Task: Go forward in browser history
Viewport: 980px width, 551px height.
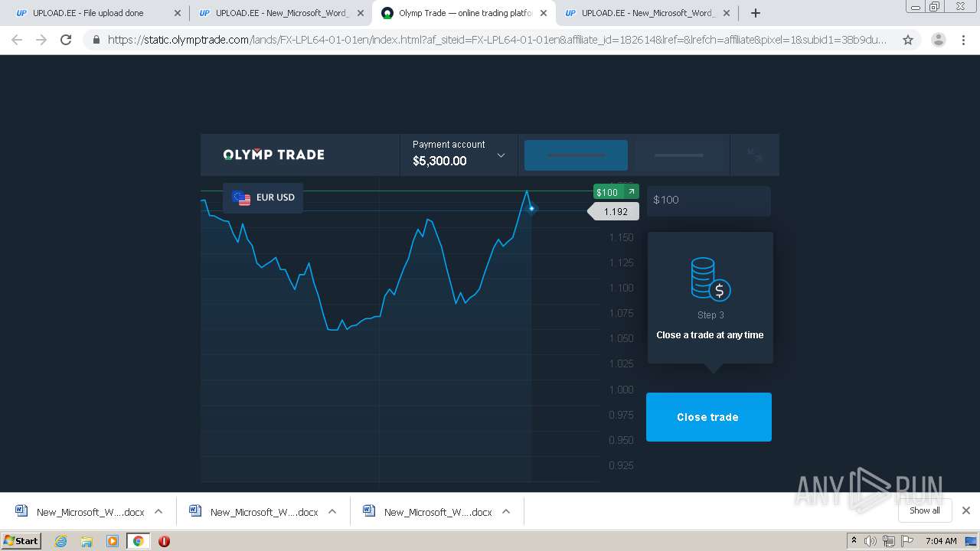Action: tap(41, 40)
